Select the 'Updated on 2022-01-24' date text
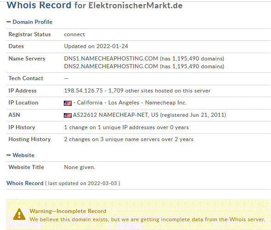Viewport: 271px width, 230px height. (x=96, y=46)
